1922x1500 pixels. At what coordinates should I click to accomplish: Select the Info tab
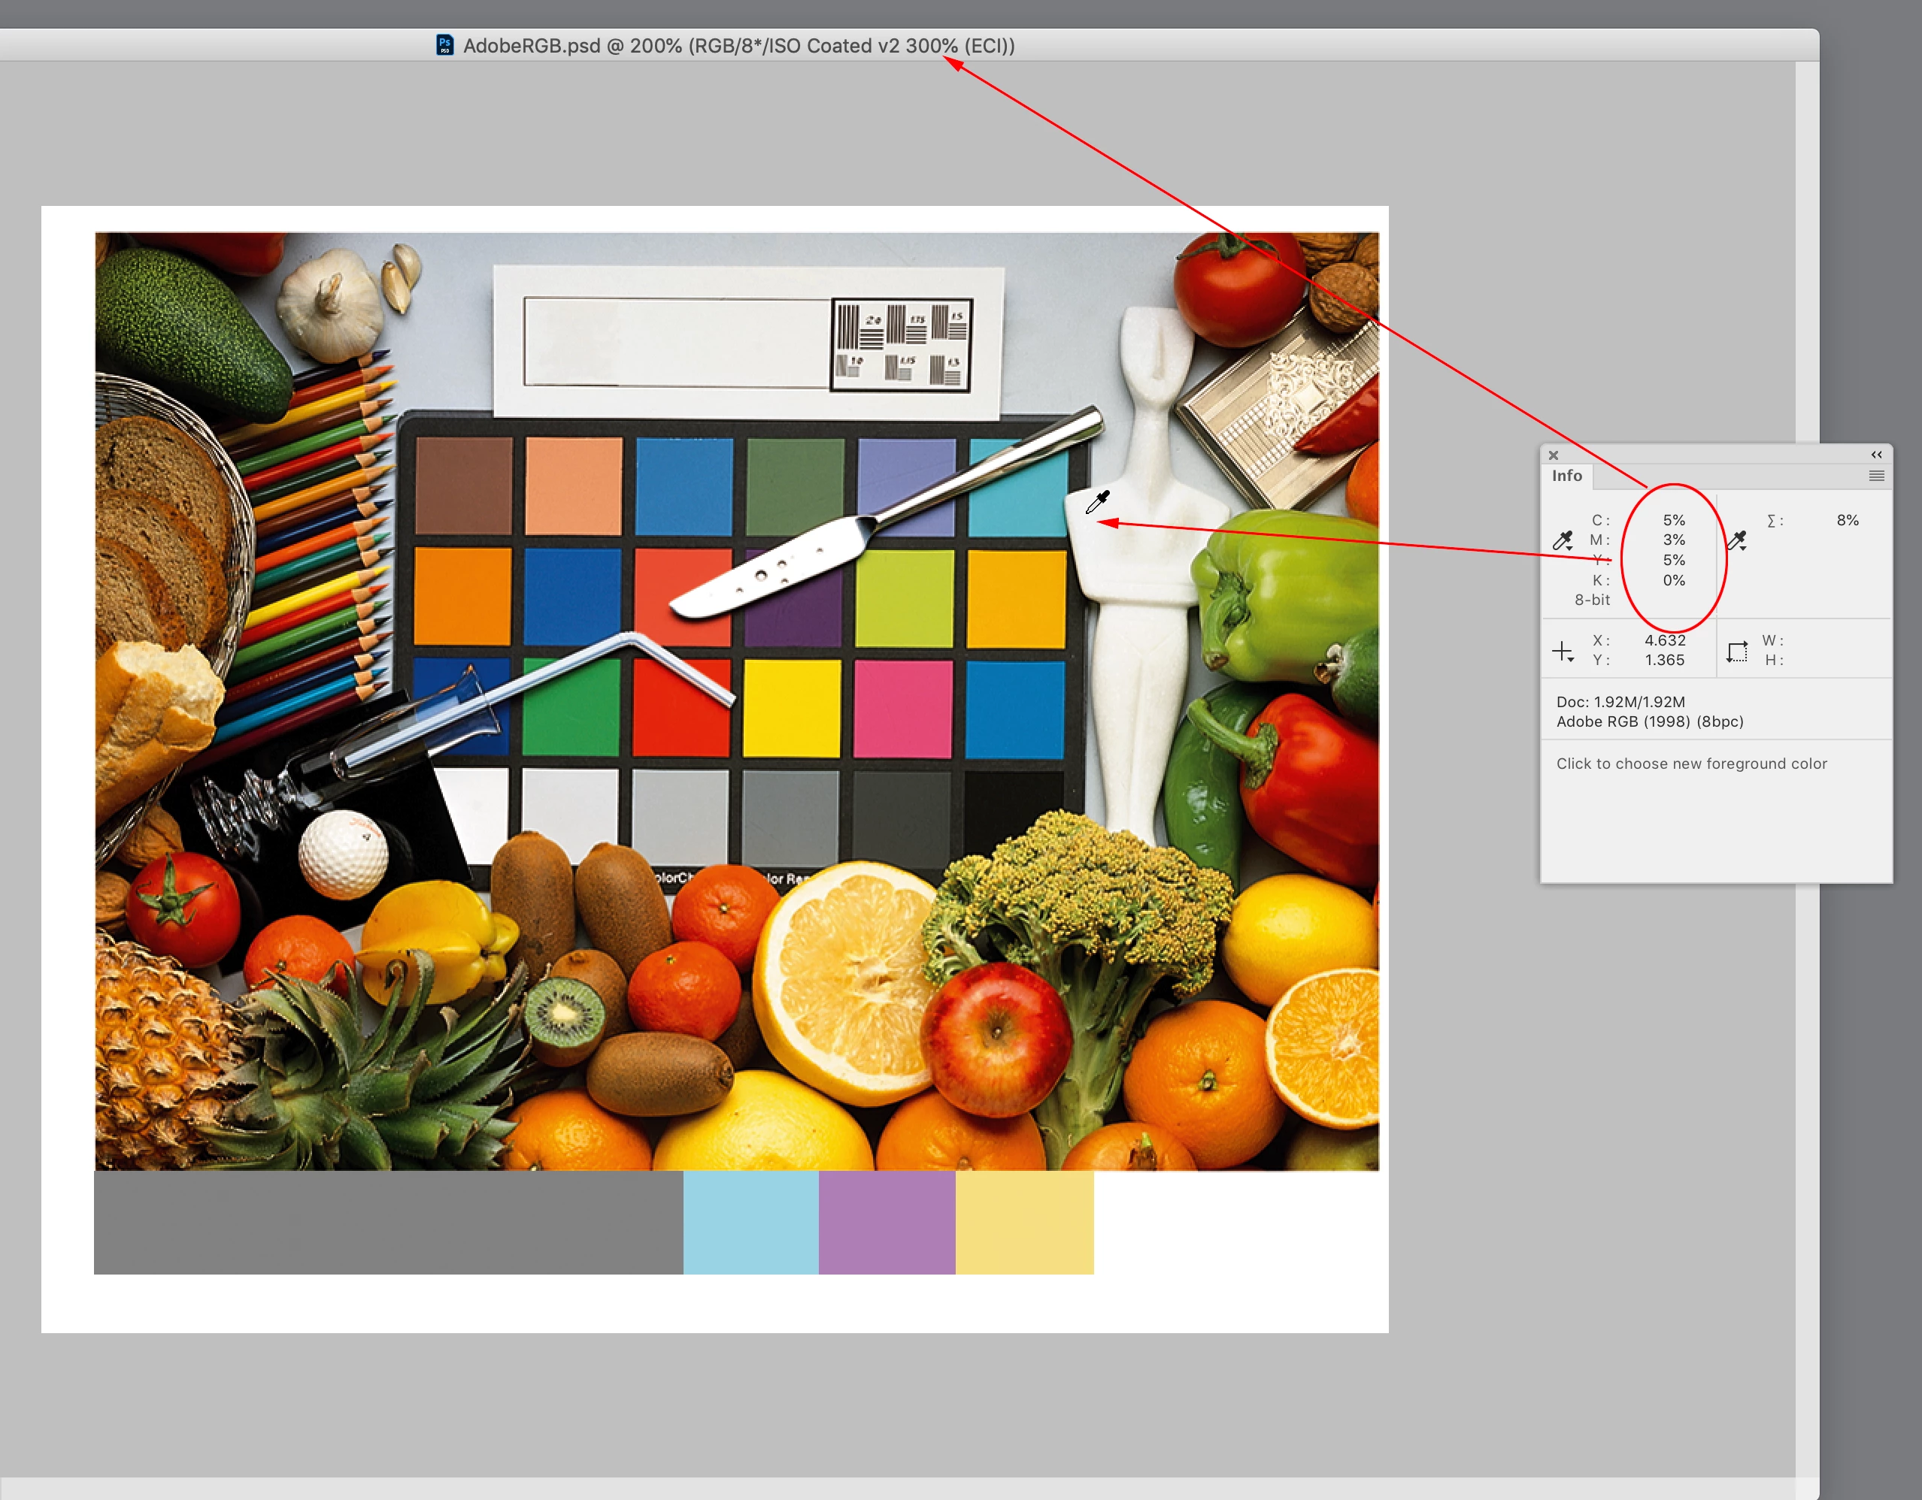click(x=1566, y=476)
